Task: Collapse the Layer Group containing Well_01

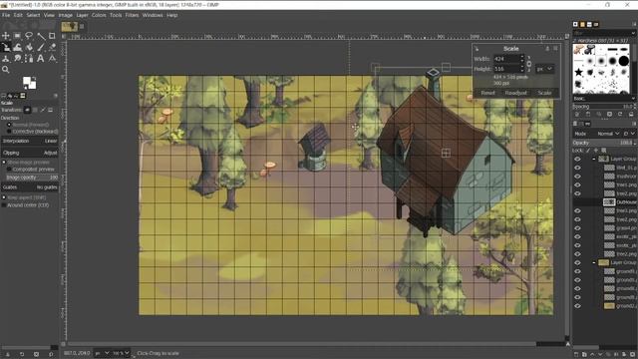Action: pyautogui.click(x=594, y=160)
